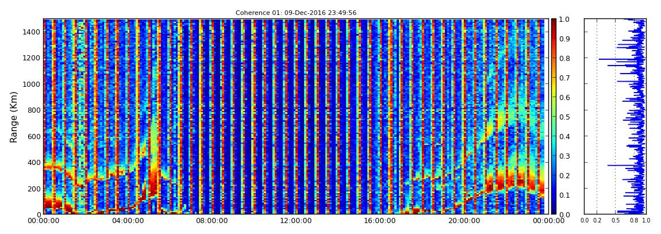Screen dimensions: 661x234
Task: Click the 1400 range tick label
Action: click(x=32, y=32)
